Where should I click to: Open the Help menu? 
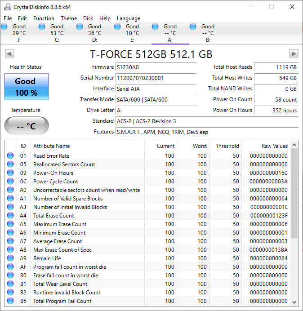click(x=105, y=18)
